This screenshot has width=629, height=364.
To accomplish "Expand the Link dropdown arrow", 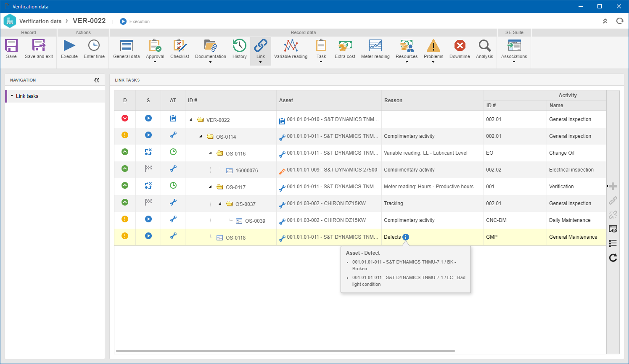I will [261, 62].
